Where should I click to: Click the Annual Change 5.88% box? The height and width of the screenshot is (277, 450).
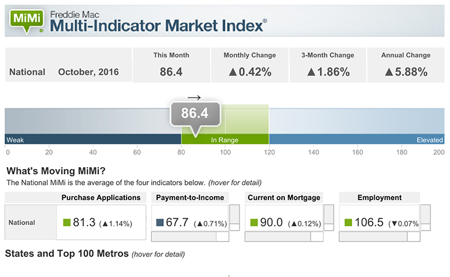coord(405,65)
